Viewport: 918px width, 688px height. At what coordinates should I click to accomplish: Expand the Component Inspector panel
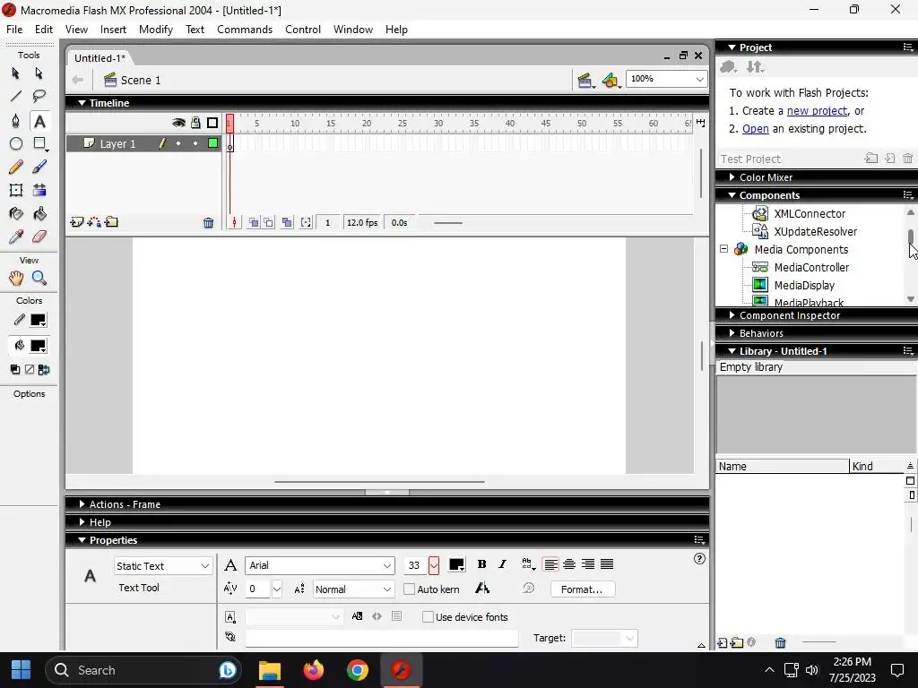(789, 315)
